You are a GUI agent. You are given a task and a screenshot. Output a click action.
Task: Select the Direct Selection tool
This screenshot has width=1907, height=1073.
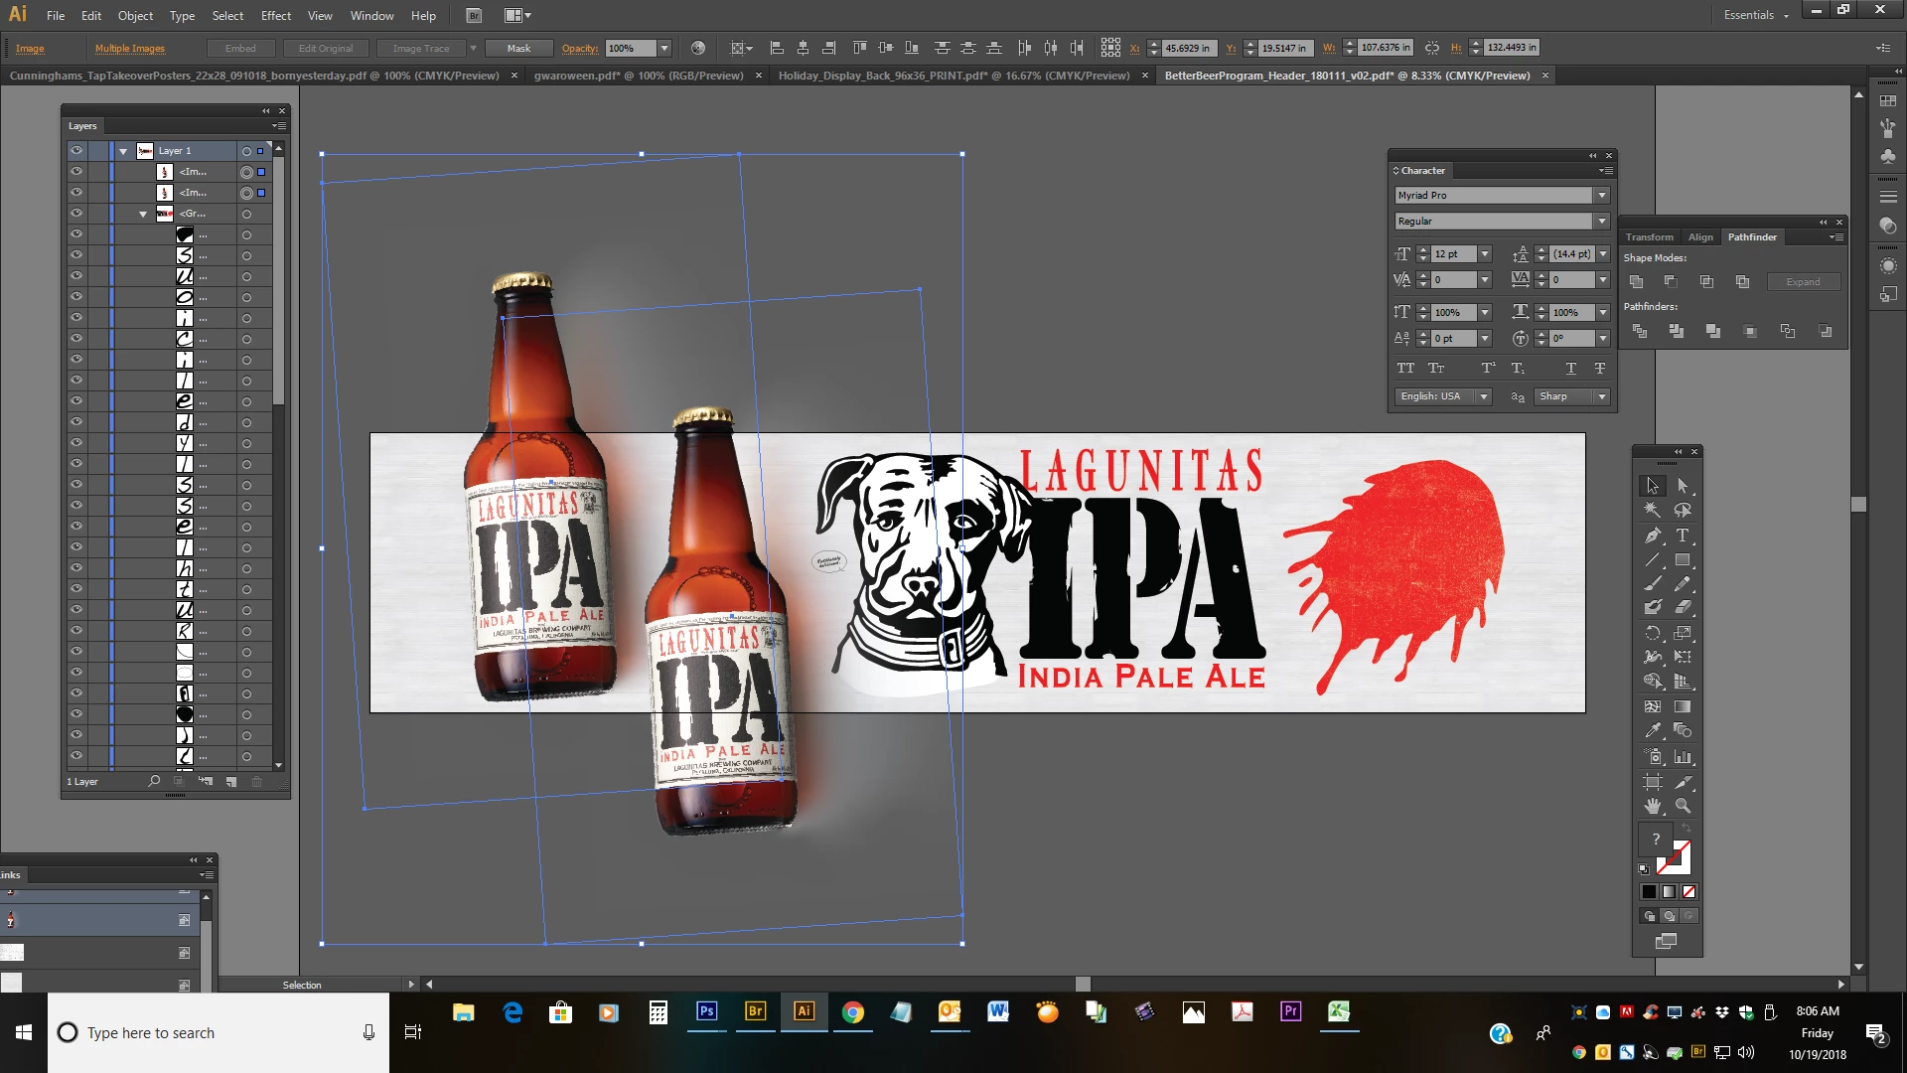[x=1683, y=486]
